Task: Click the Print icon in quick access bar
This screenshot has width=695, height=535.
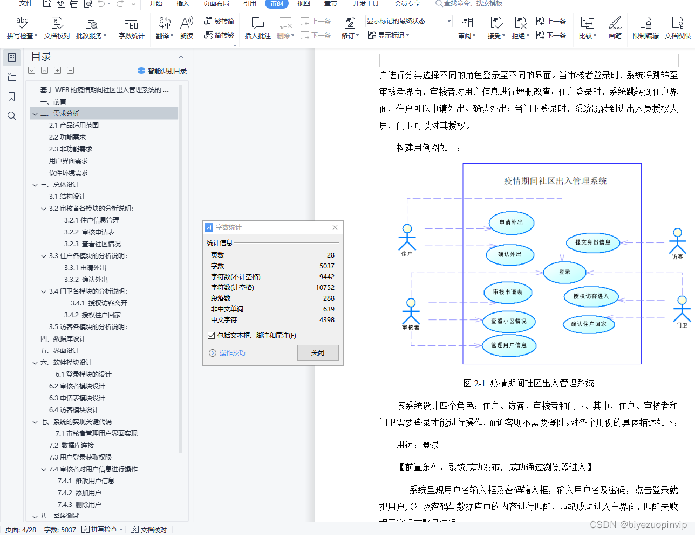Action: 74,4
